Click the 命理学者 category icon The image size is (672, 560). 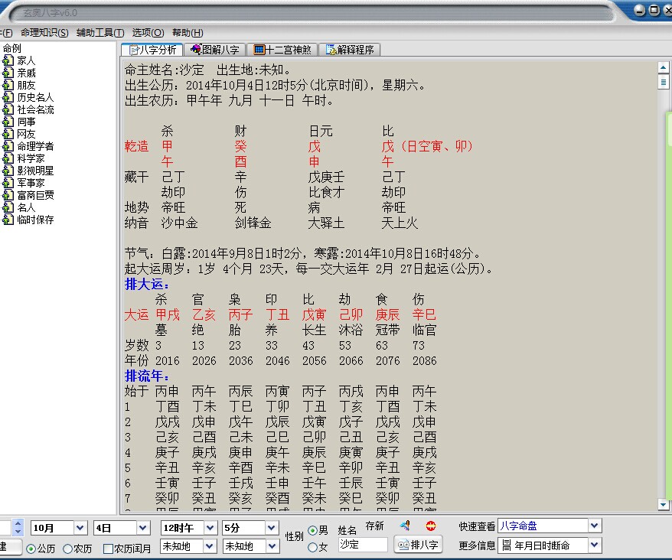(8, 146)
